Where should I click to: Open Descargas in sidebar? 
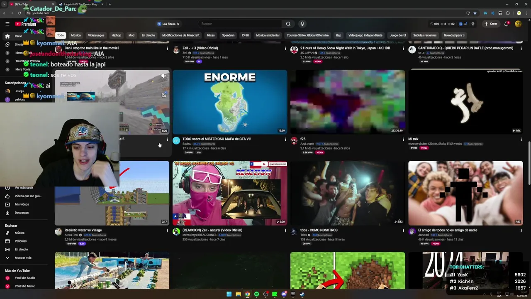point(24,213)
